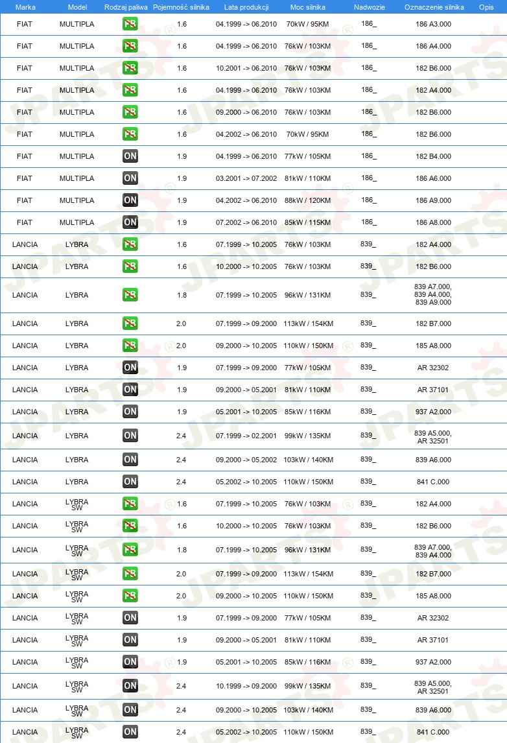
Task: Select engine code '182 B4.000'
Action: tap(434, 156)
